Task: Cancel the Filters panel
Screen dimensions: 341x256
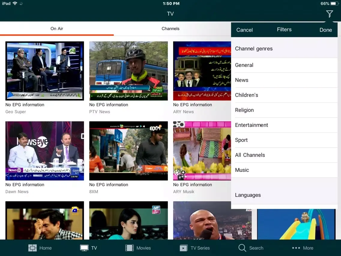Action: coord(244,30)
